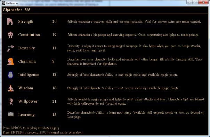Click the Constitution description about resisting poisons
The image size is (210, 137).
click(x=133, y=35)
